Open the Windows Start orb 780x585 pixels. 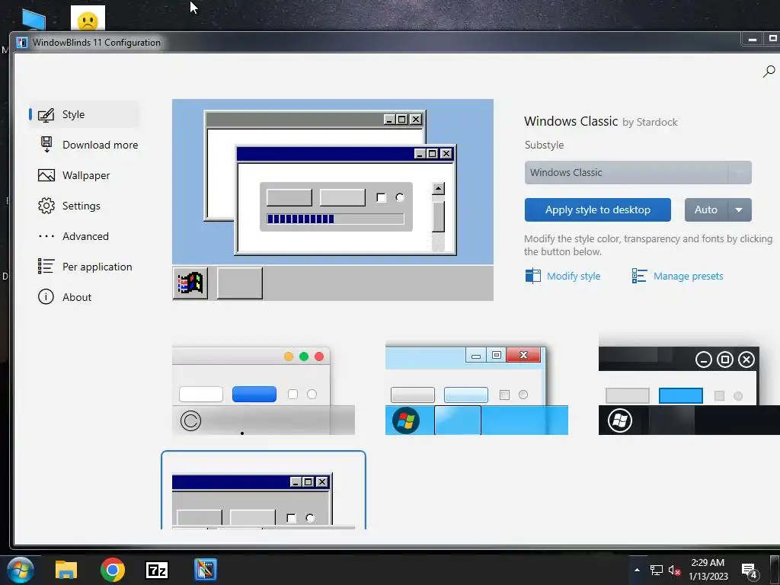pos(20,570)
